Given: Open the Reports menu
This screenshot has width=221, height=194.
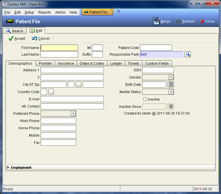Looking at the screenshot, I should pyautogui.click(x=44, y=12).
